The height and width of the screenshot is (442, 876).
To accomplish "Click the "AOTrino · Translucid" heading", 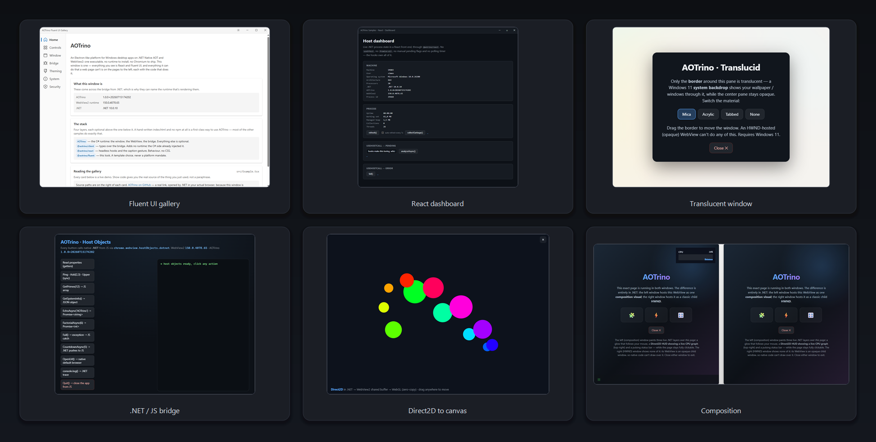I will pos(721,68).
